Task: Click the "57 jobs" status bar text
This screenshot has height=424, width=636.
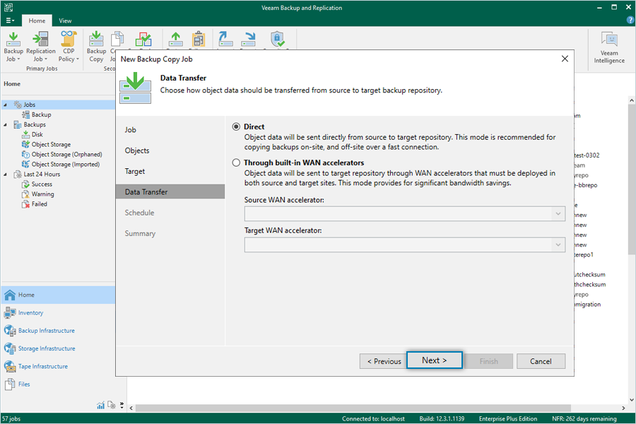Action: click(11, 419)
